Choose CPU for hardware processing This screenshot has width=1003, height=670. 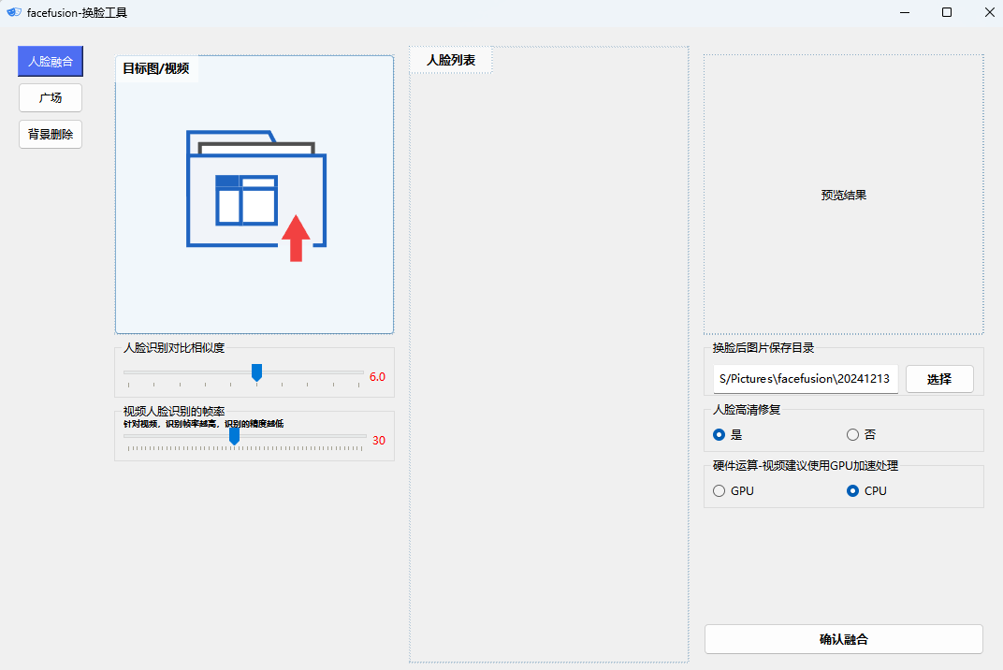pyautogui.click(x=852, y=490)
